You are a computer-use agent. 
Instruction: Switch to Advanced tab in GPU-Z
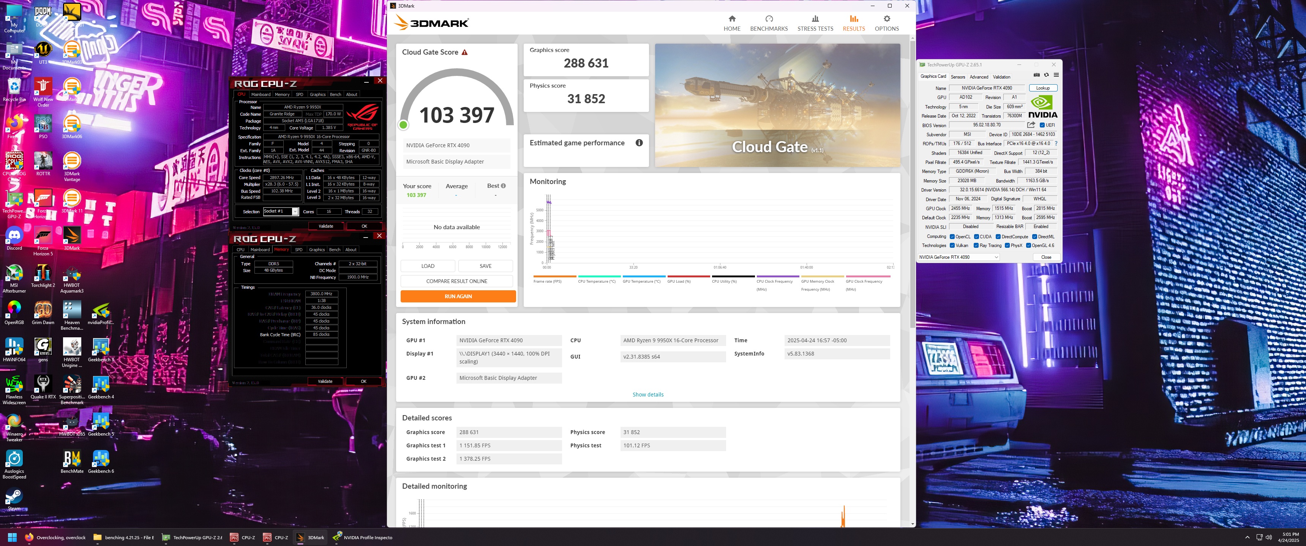point(979,77)
